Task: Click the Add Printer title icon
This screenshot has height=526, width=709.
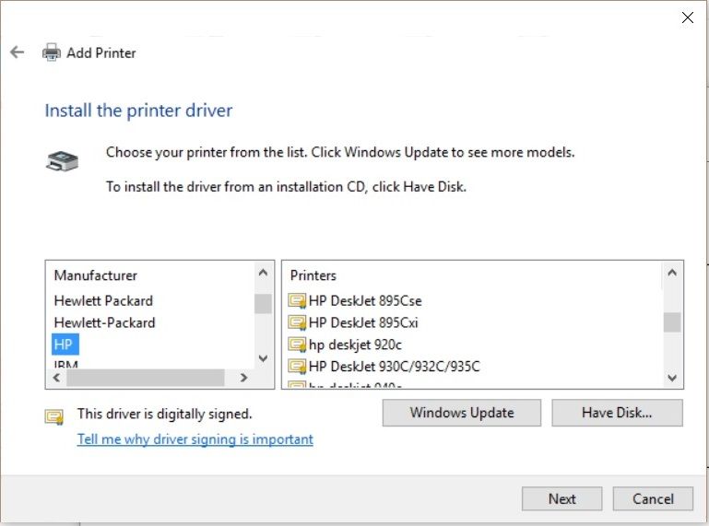Action: point(52,53)
